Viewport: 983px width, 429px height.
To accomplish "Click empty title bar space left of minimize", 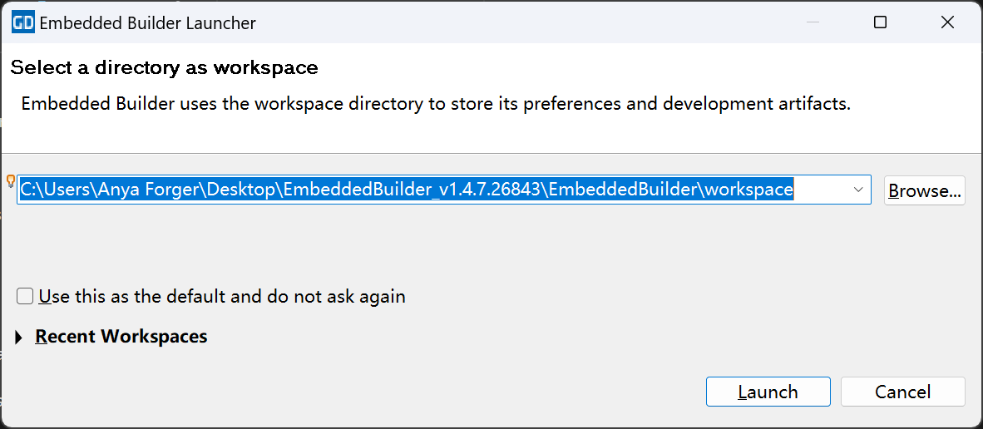I will (x=541, y=22).
